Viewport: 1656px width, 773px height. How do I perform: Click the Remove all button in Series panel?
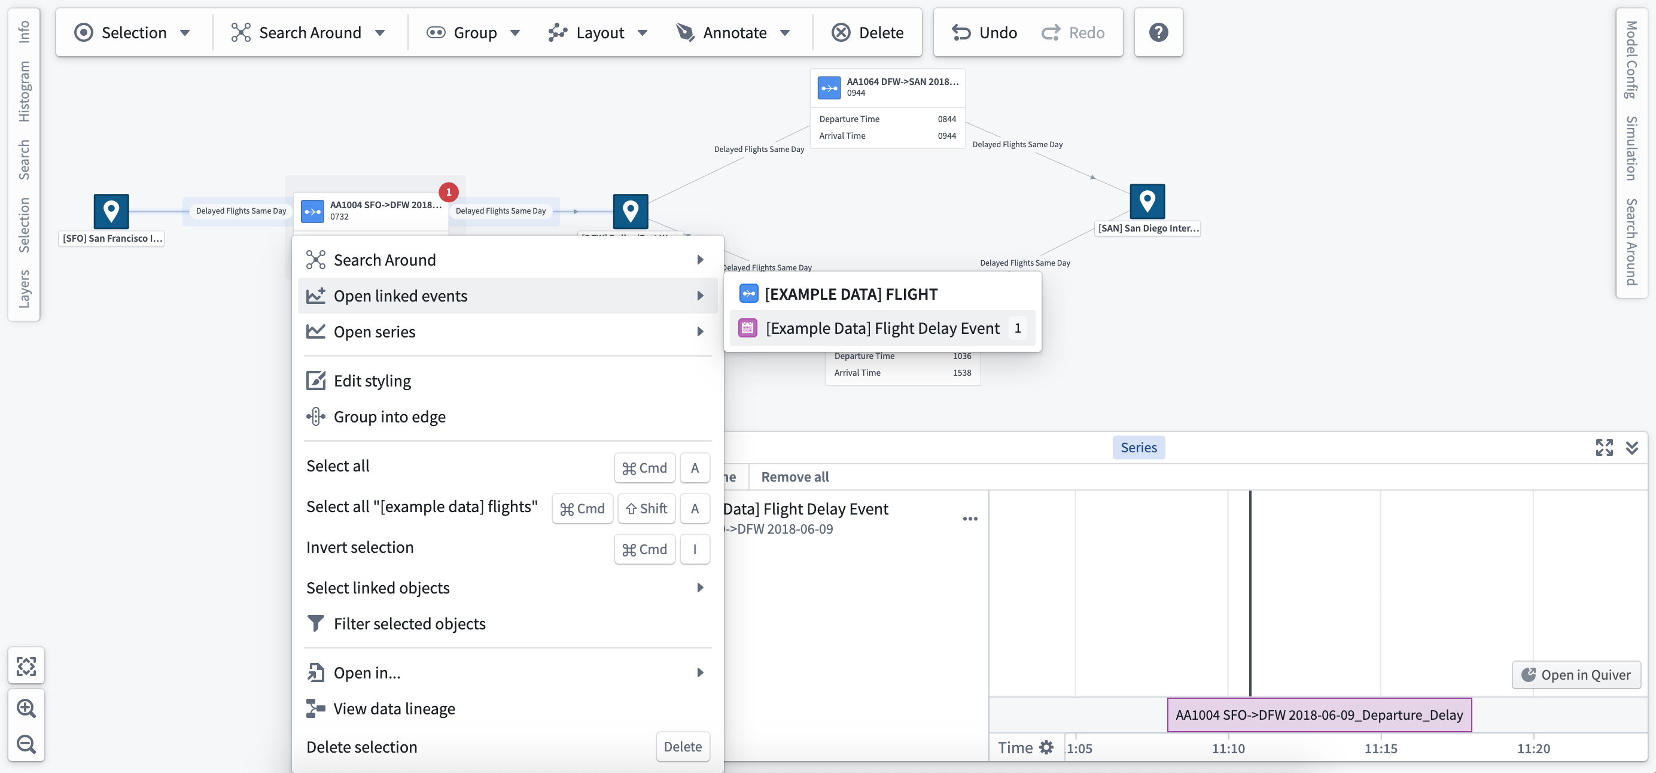[x=795, y=475]
